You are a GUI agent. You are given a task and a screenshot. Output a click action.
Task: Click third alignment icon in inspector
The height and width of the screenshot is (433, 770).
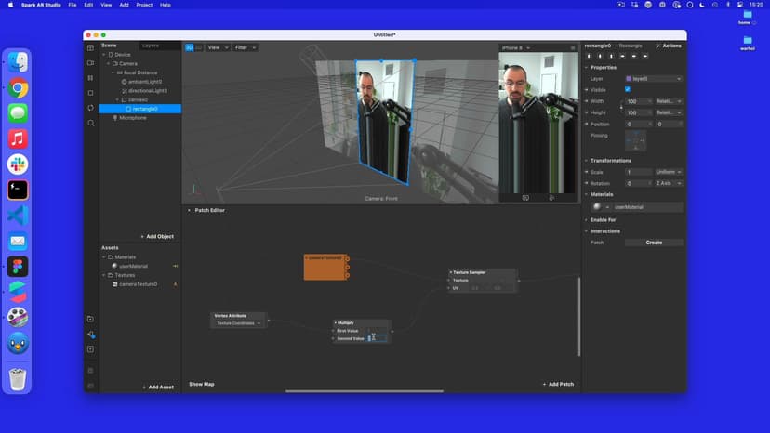(x=611, y=57)
